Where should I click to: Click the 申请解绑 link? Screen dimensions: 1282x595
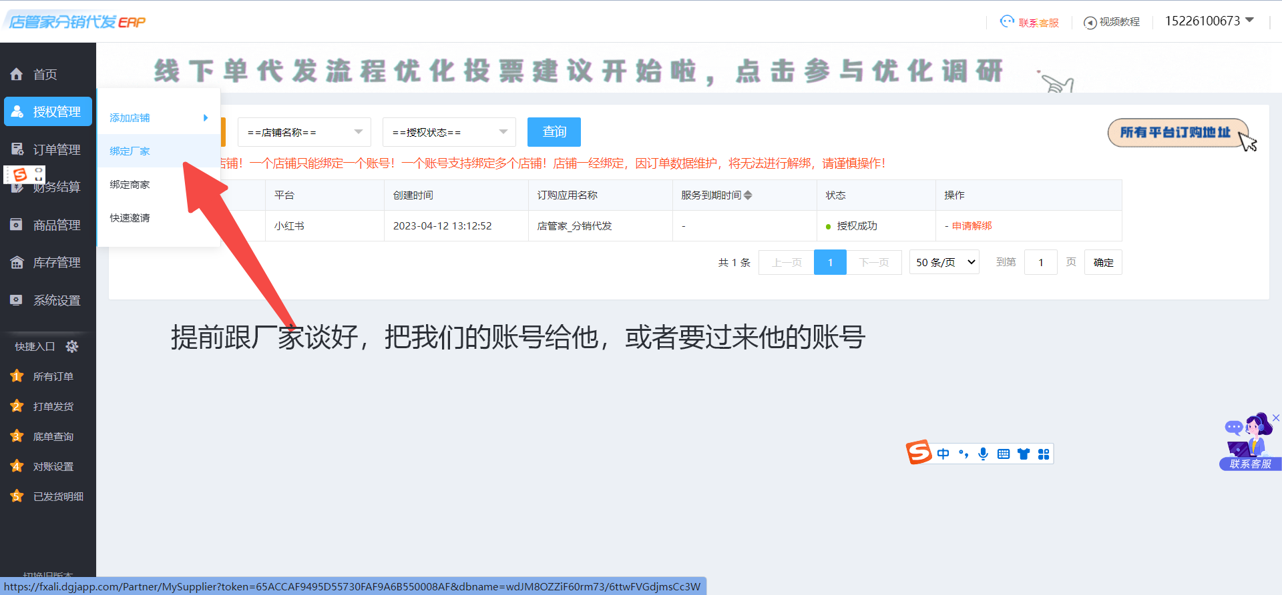click(972, 226)
